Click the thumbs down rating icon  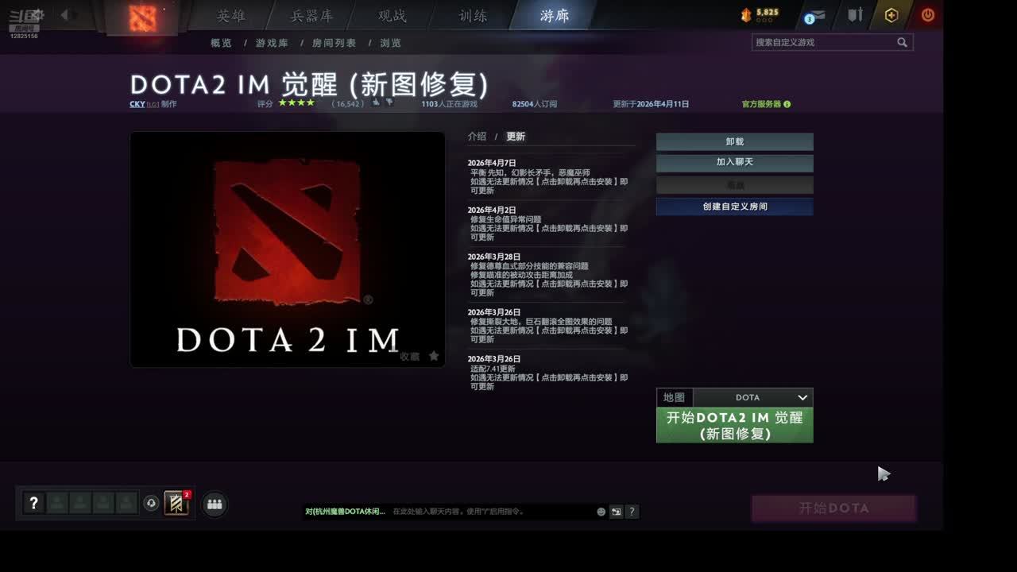[389, 102]
